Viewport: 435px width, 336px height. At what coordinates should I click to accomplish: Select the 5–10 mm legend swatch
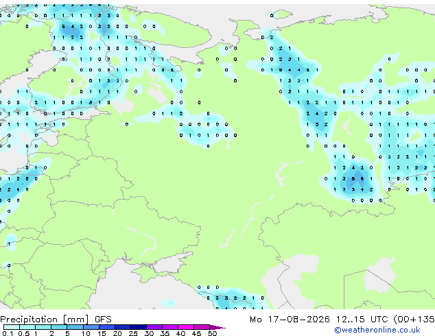pyautogui.click(x=75, y=327)
